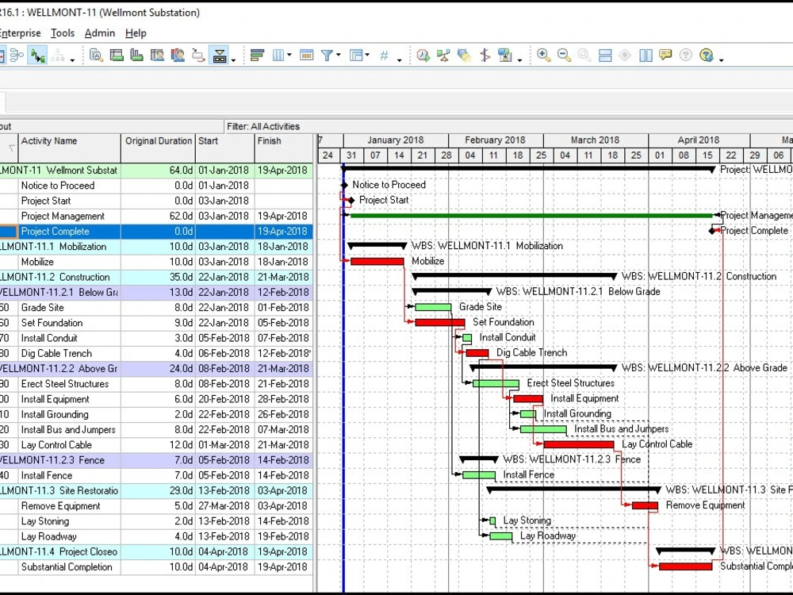Click the WELLMONT-11.2 Construction WBS row

coord(156,277)
